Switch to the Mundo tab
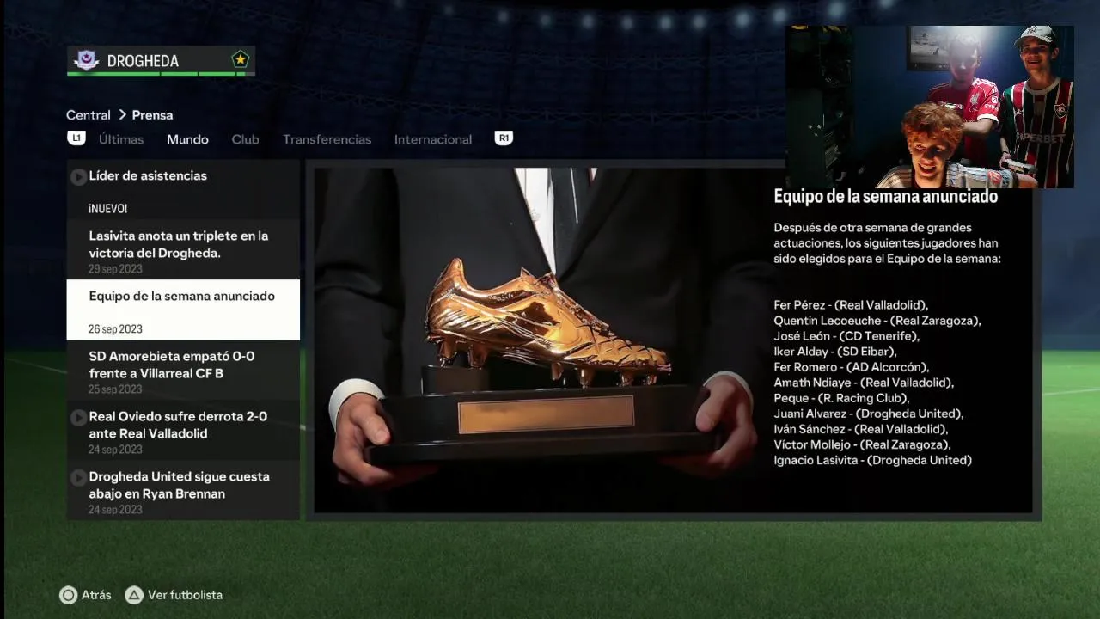 coord(187,139)
